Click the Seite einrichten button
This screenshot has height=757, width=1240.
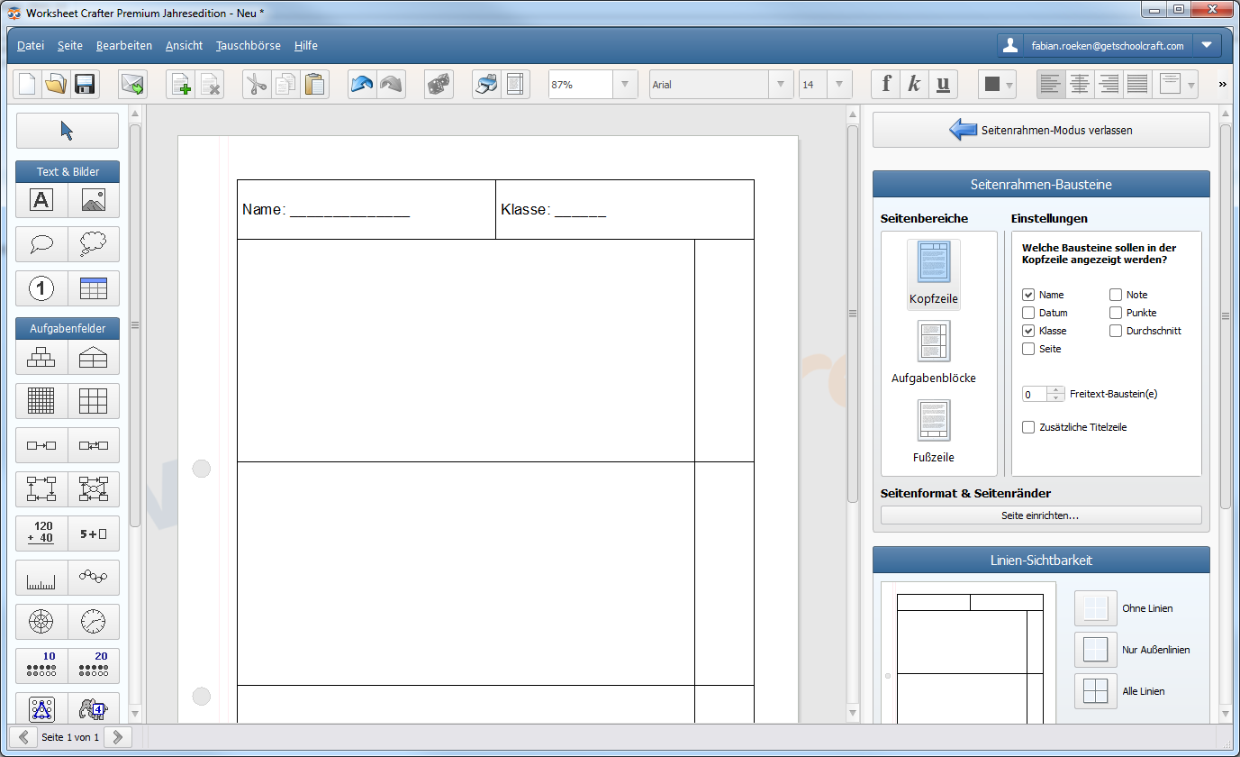pos(1040,515)
